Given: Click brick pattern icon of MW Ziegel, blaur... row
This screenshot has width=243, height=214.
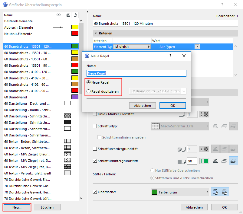Looking at the screenshot, I should 67,154.
